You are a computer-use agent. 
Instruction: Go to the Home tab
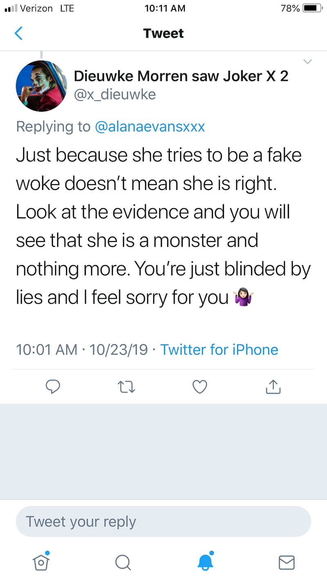(x=41, y=562)
